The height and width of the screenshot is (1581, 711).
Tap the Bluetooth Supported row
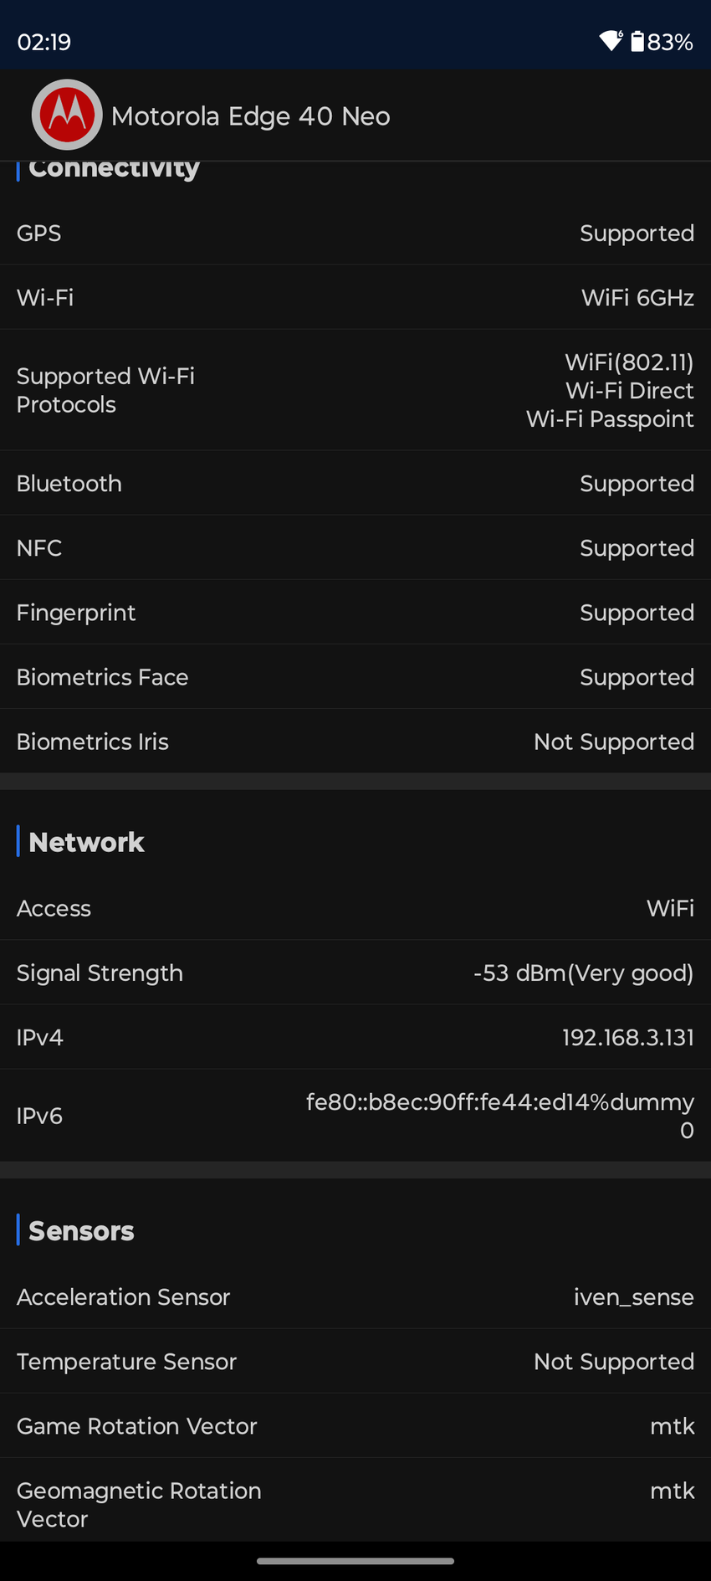click(x=355, y=484)
